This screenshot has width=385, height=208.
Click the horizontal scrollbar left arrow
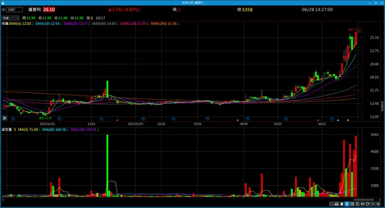(x=3, y=200)
